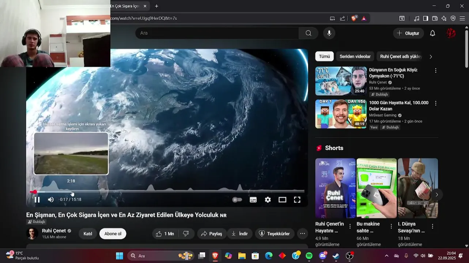Open the Ruhi Çenet channel avatar
The width and height of the screenshot is (469, 263).
point(32,234)
